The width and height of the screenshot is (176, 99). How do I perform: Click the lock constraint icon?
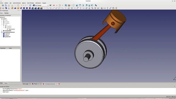102,8
